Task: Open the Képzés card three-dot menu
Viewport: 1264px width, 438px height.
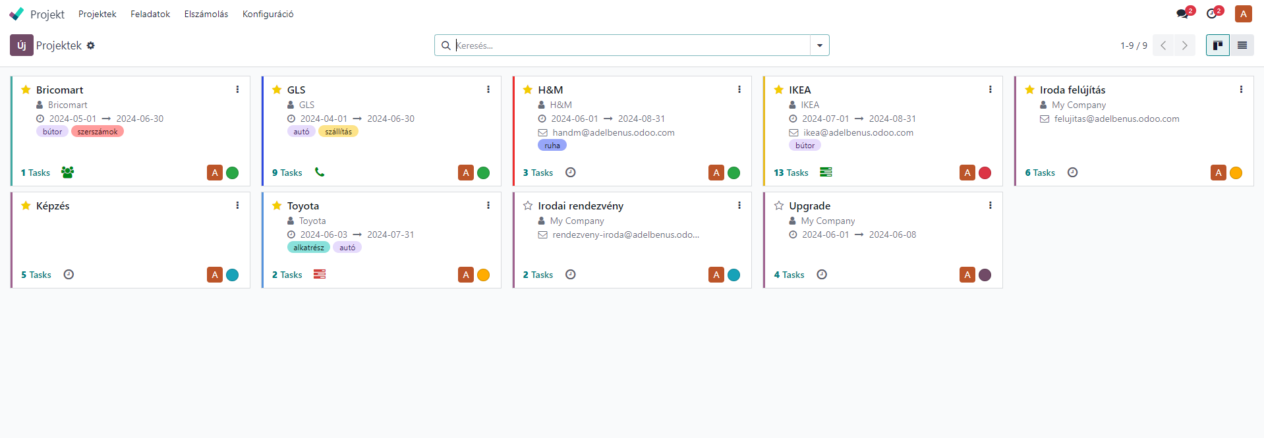Action: 237,205
